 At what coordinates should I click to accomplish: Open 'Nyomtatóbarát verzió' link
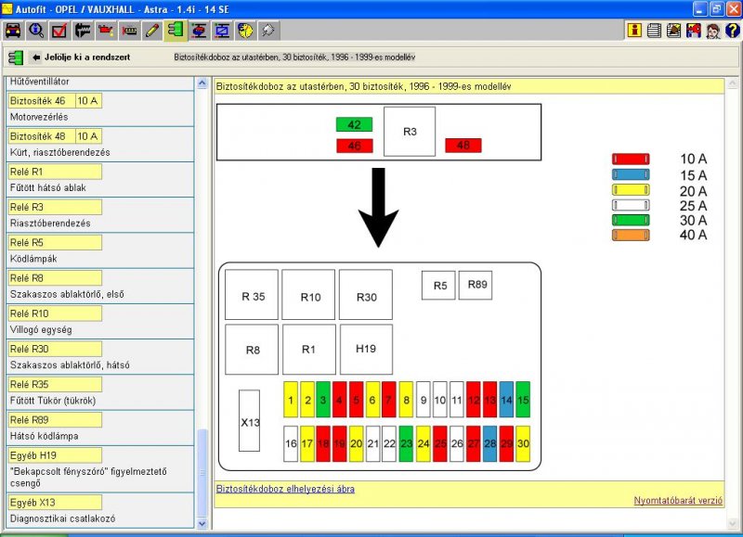678,501
